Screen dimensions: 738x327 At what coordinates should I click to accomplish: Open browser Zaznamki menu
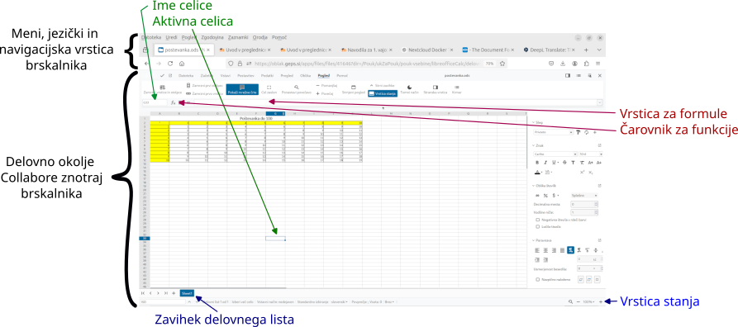click(238, 37)
